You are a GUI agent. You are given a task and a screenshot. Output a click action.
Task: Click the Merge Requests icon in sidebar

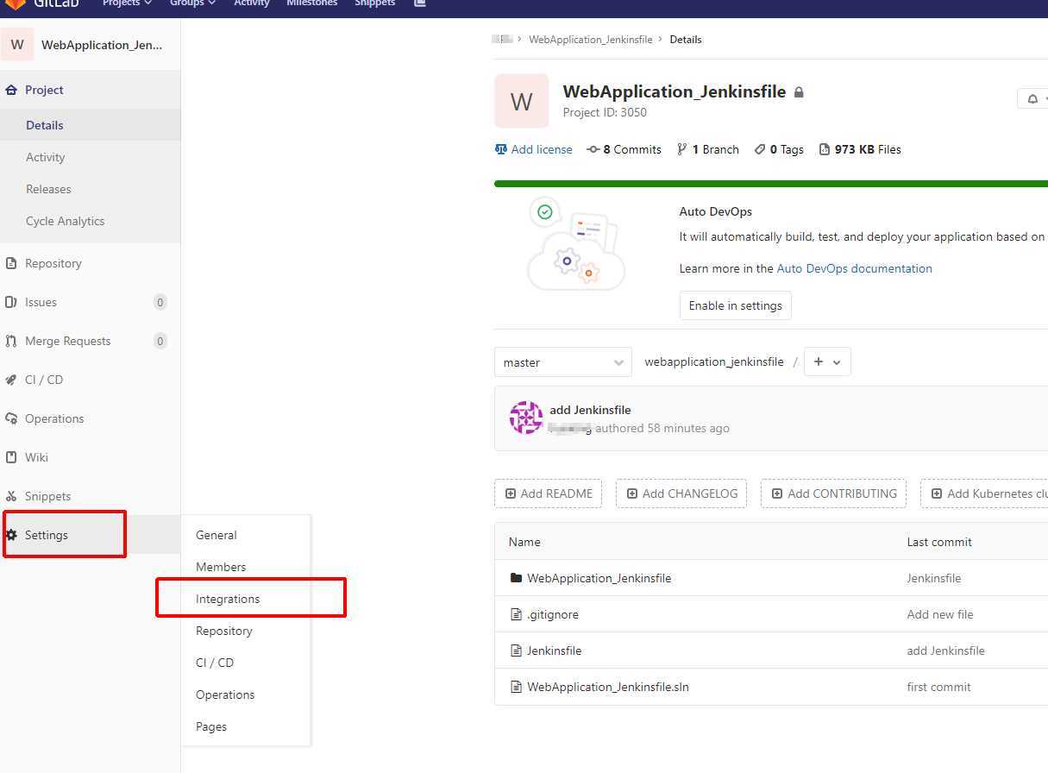coord(11,341)
